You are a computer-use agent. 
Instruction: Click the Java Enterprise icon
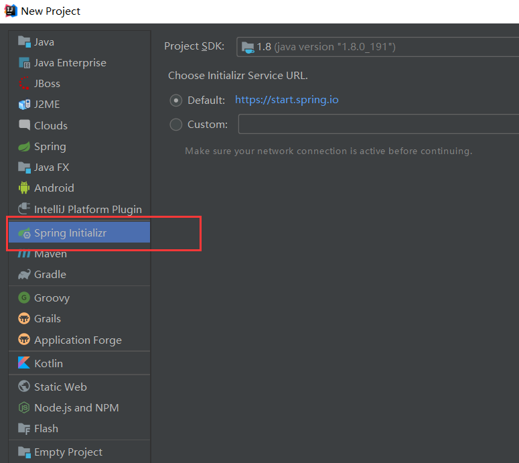(x=24, y=63)
